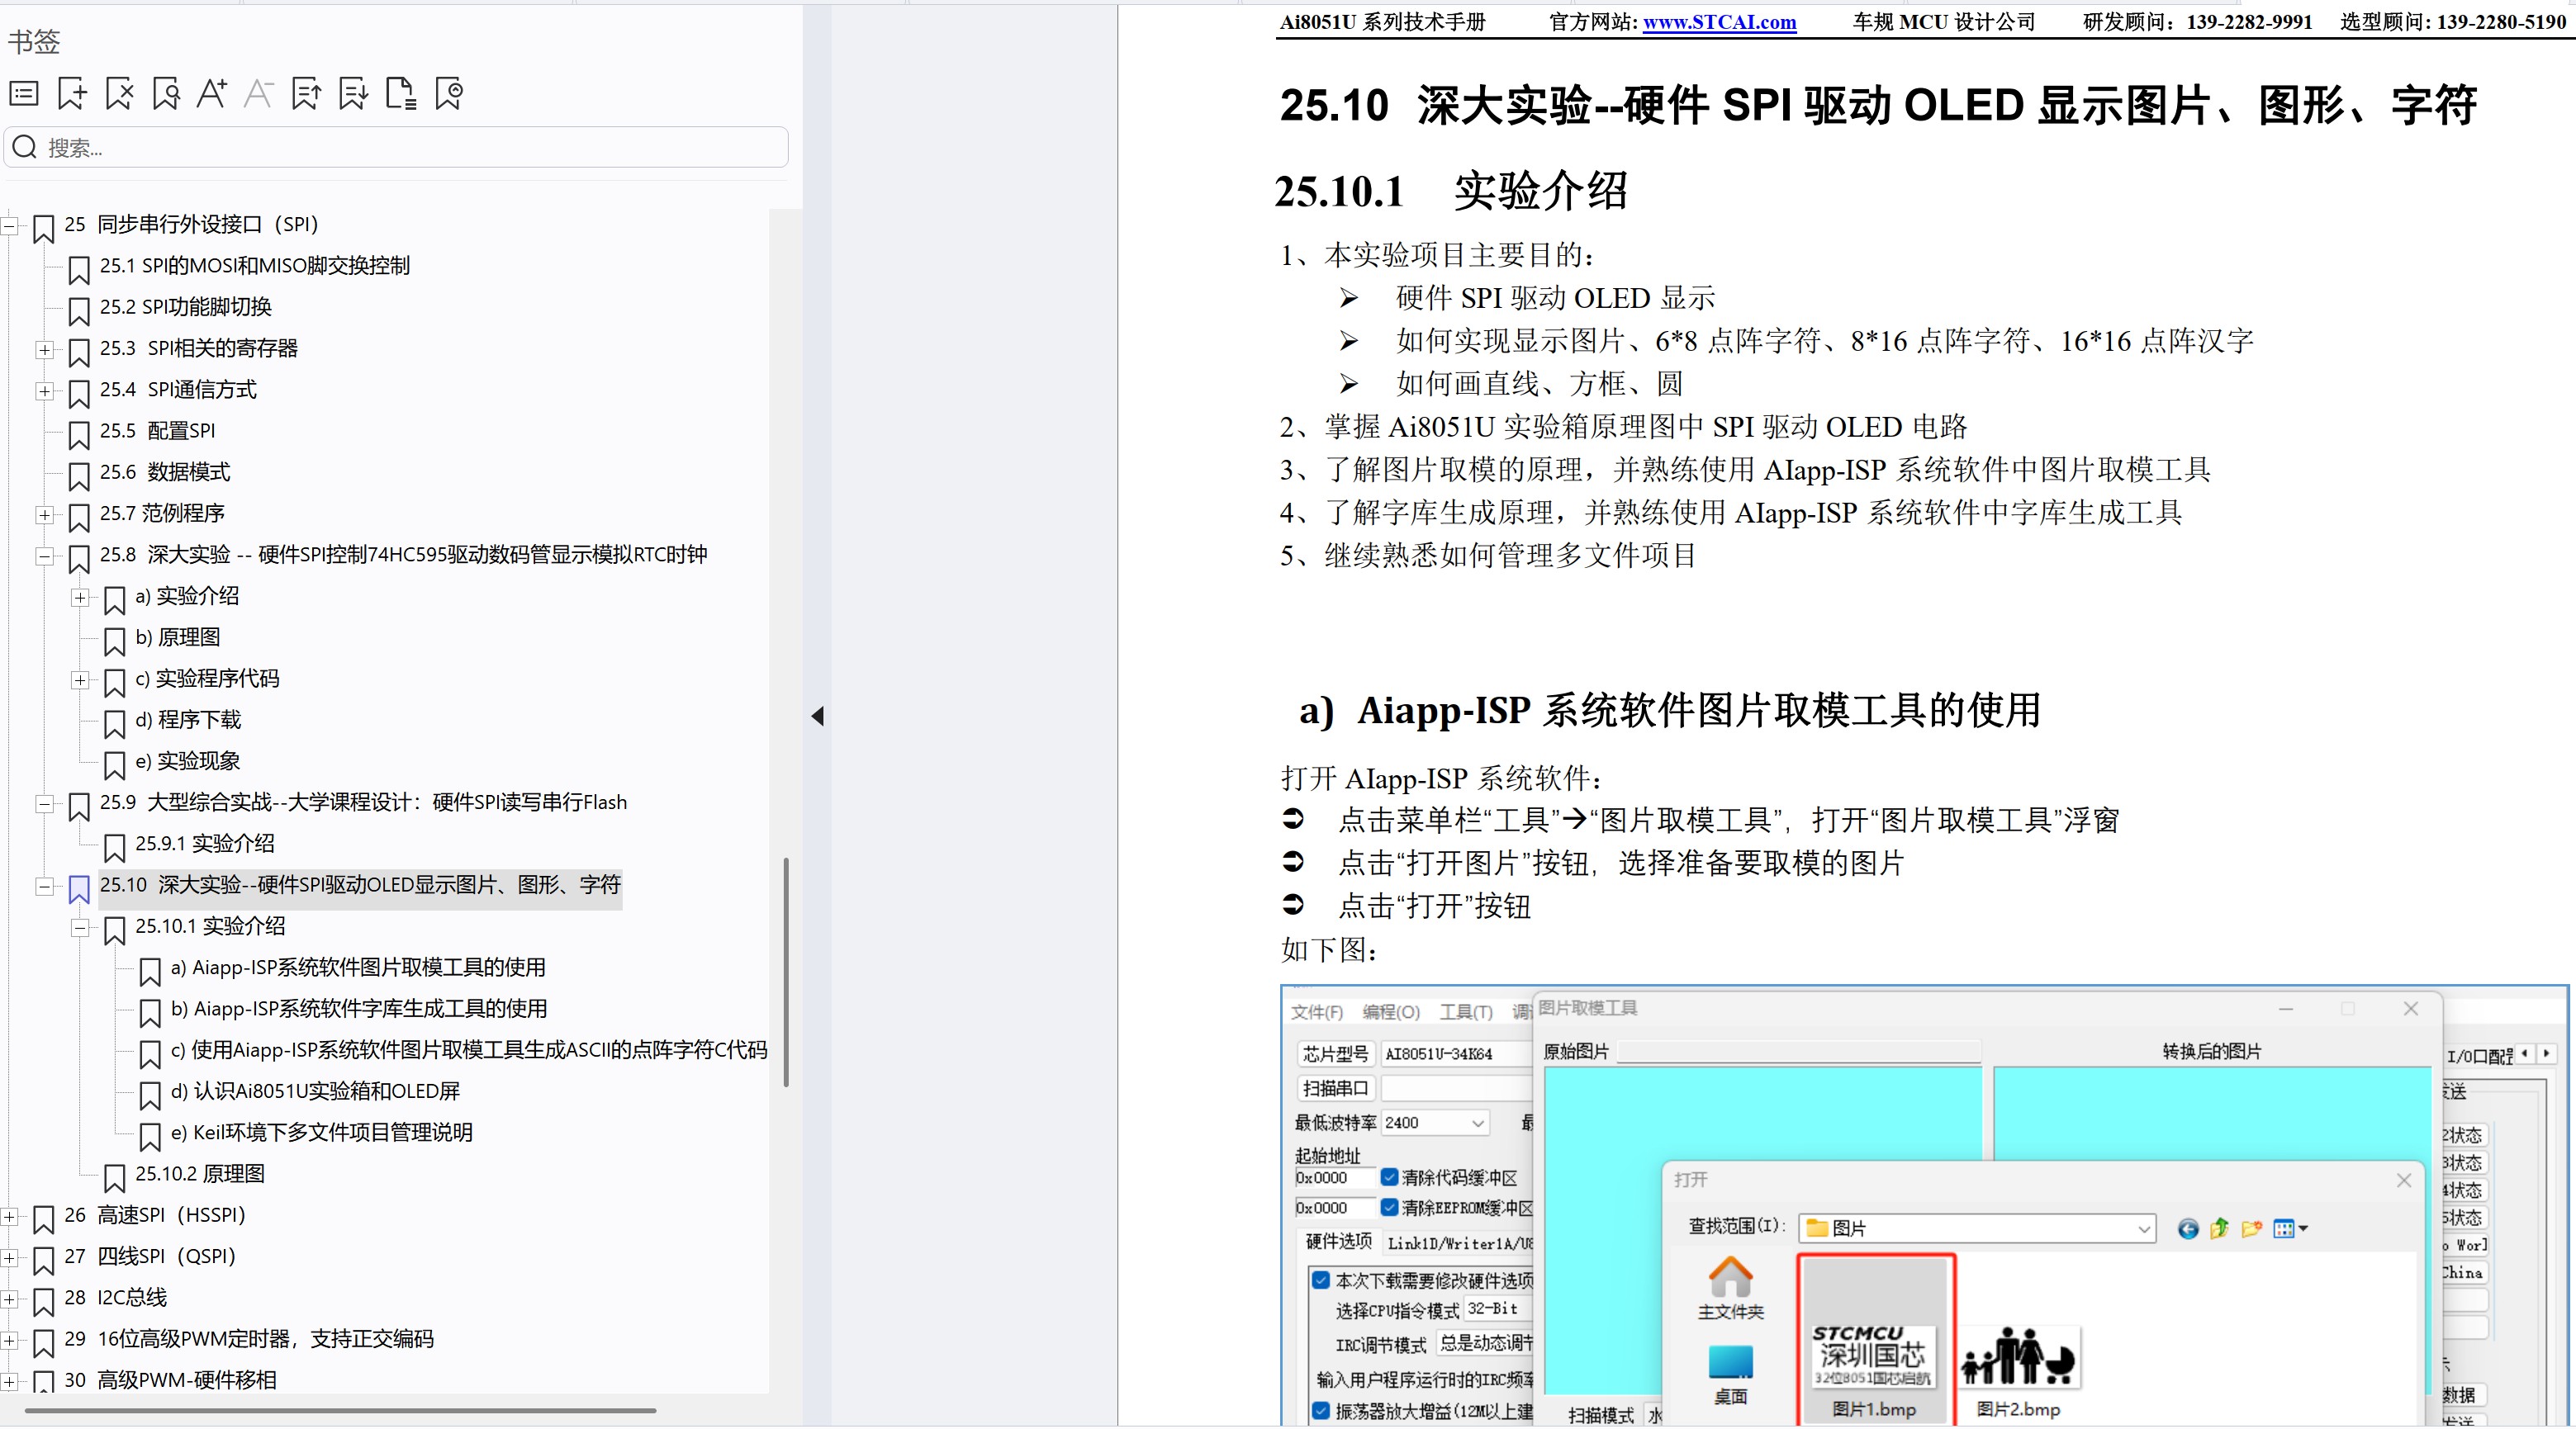The width and height of the screenshot is (2576, 1429).
Task: Toggle 清除代码缓冲区 checkbox in screenshot
Action: tap(1389, 1177)
